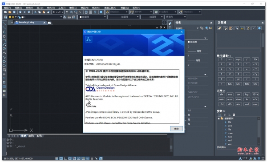Open the File (F) menu
The image size is (267, 162).
(x=7, y=8)
